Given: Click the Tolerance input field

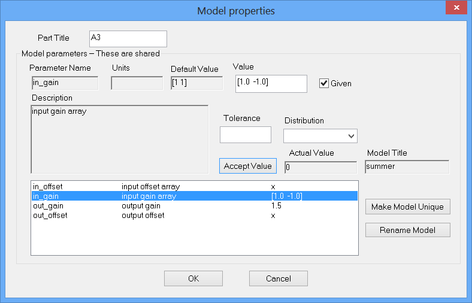Looking at the screenshot, I should [x=246, y=135].
